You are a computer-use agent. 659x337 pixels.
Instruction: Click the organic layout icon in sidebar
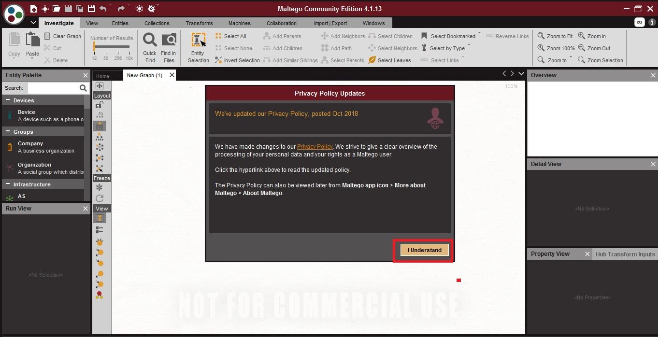[x=100, y=158]
